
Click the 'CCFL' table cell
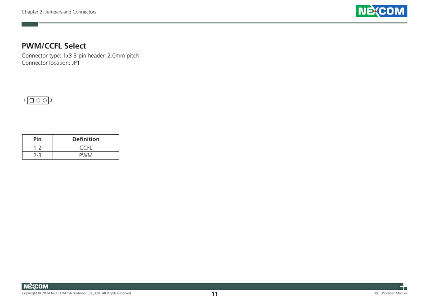(86, 148)
